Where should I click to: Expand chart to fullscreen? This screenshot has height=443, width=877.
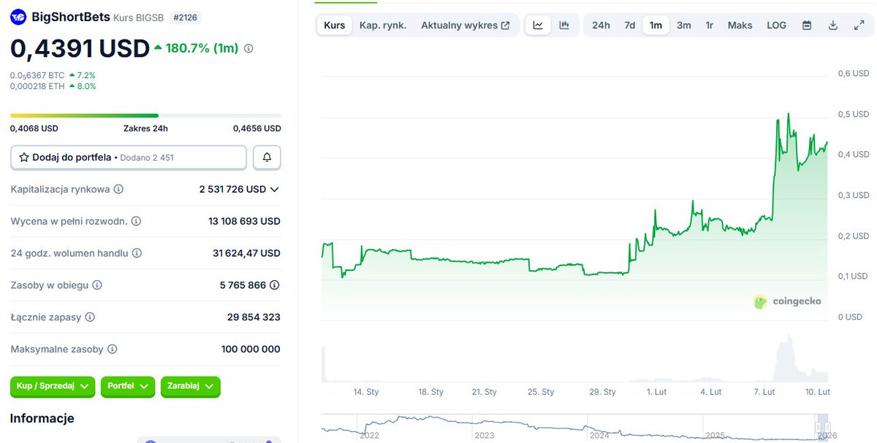tap(859, 25)
